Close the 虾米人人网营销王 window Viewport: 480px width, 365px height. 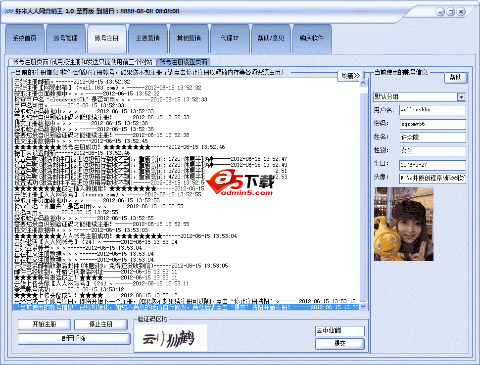(x=461, y=12)
